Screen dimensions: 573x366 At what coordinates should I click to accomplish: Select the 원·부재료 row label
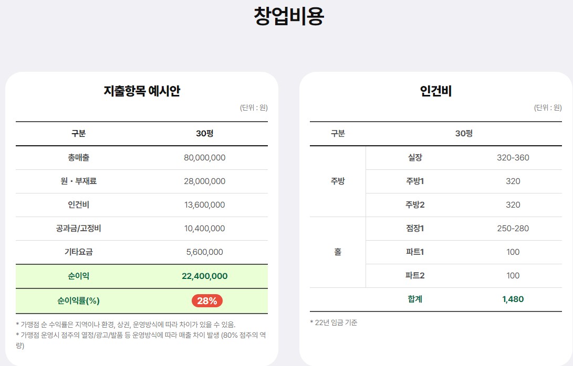pos(78,181)
